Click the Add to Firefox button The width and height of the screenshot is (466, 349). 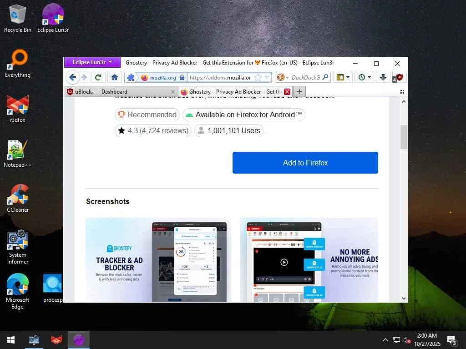coord(305,163)
